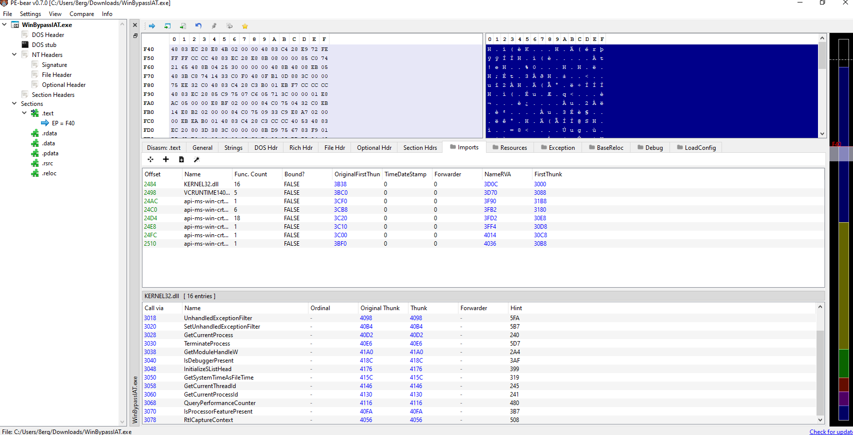Open the File menu
The height and width of the screenshot is (435, 853).
7,14
